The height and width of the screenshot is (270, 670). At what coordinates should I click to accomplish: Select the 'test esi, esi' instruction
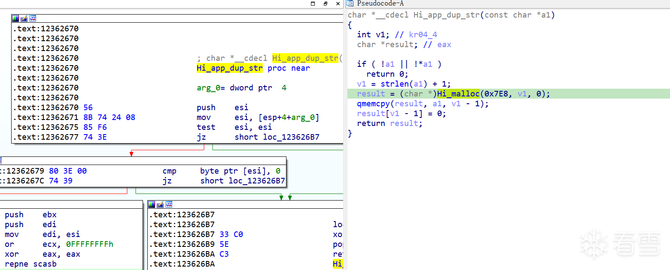coord(234,127)
